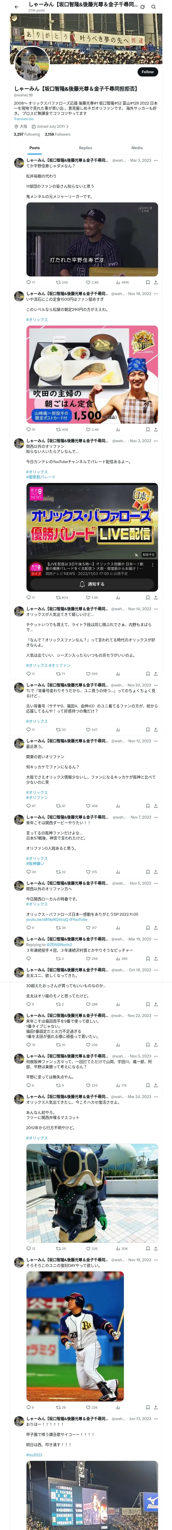The image size is (172, 1530).
Task: Switch to the Media tab
Action: [137, 148]
